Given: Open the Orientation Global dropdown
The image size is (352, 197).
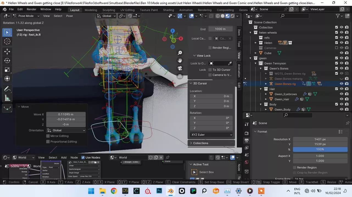Looking at the screenshot, I should pos(66,131).
